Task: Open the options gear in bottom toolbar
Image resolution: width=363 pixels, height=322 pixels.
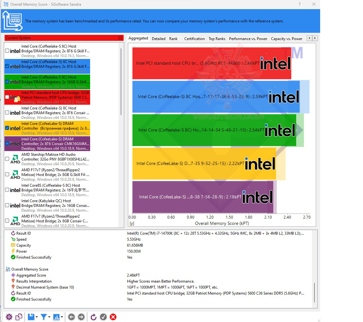Action: [x=9, y=317]
